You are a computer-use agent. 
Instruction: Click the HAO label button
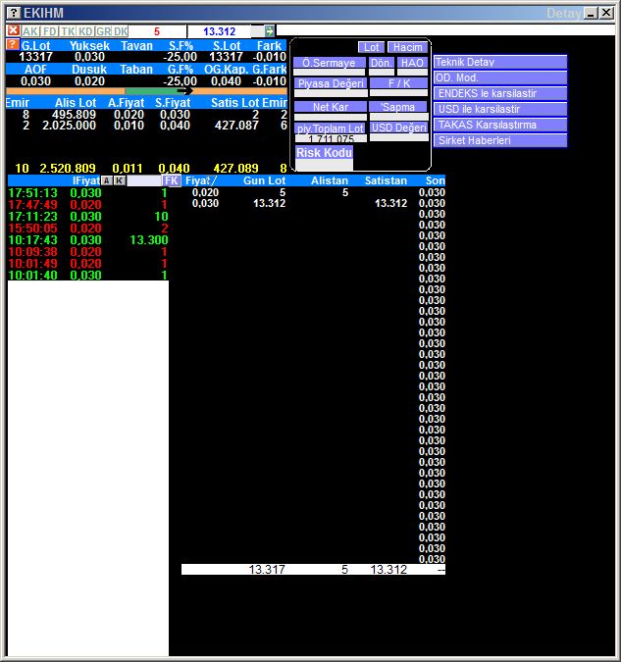tap(412, 63)
